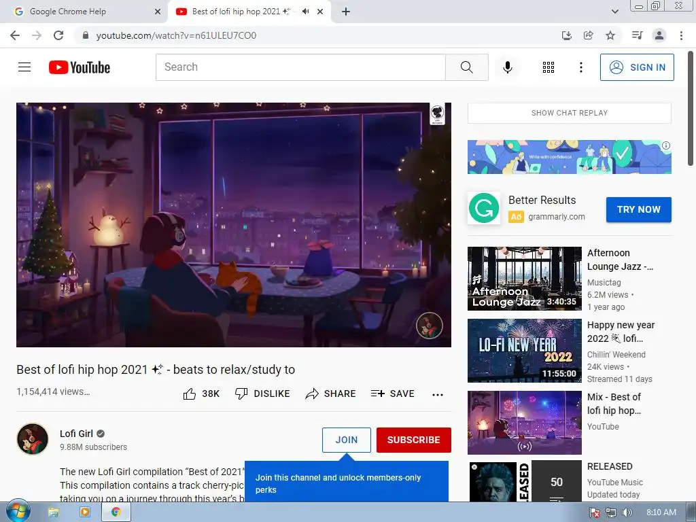The image size is (696, 522).
Task: Click Grammarly banner ad image
Action: point(569,157)
